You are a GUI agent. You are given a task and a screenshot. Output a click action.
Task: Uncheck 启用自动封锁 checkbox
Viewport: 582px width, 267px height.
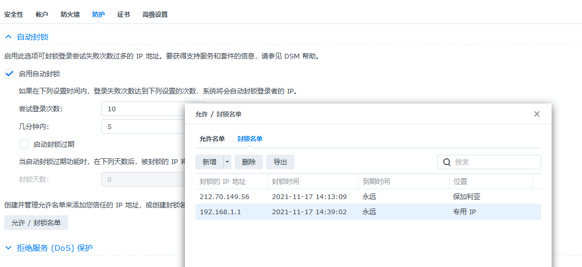9,74
